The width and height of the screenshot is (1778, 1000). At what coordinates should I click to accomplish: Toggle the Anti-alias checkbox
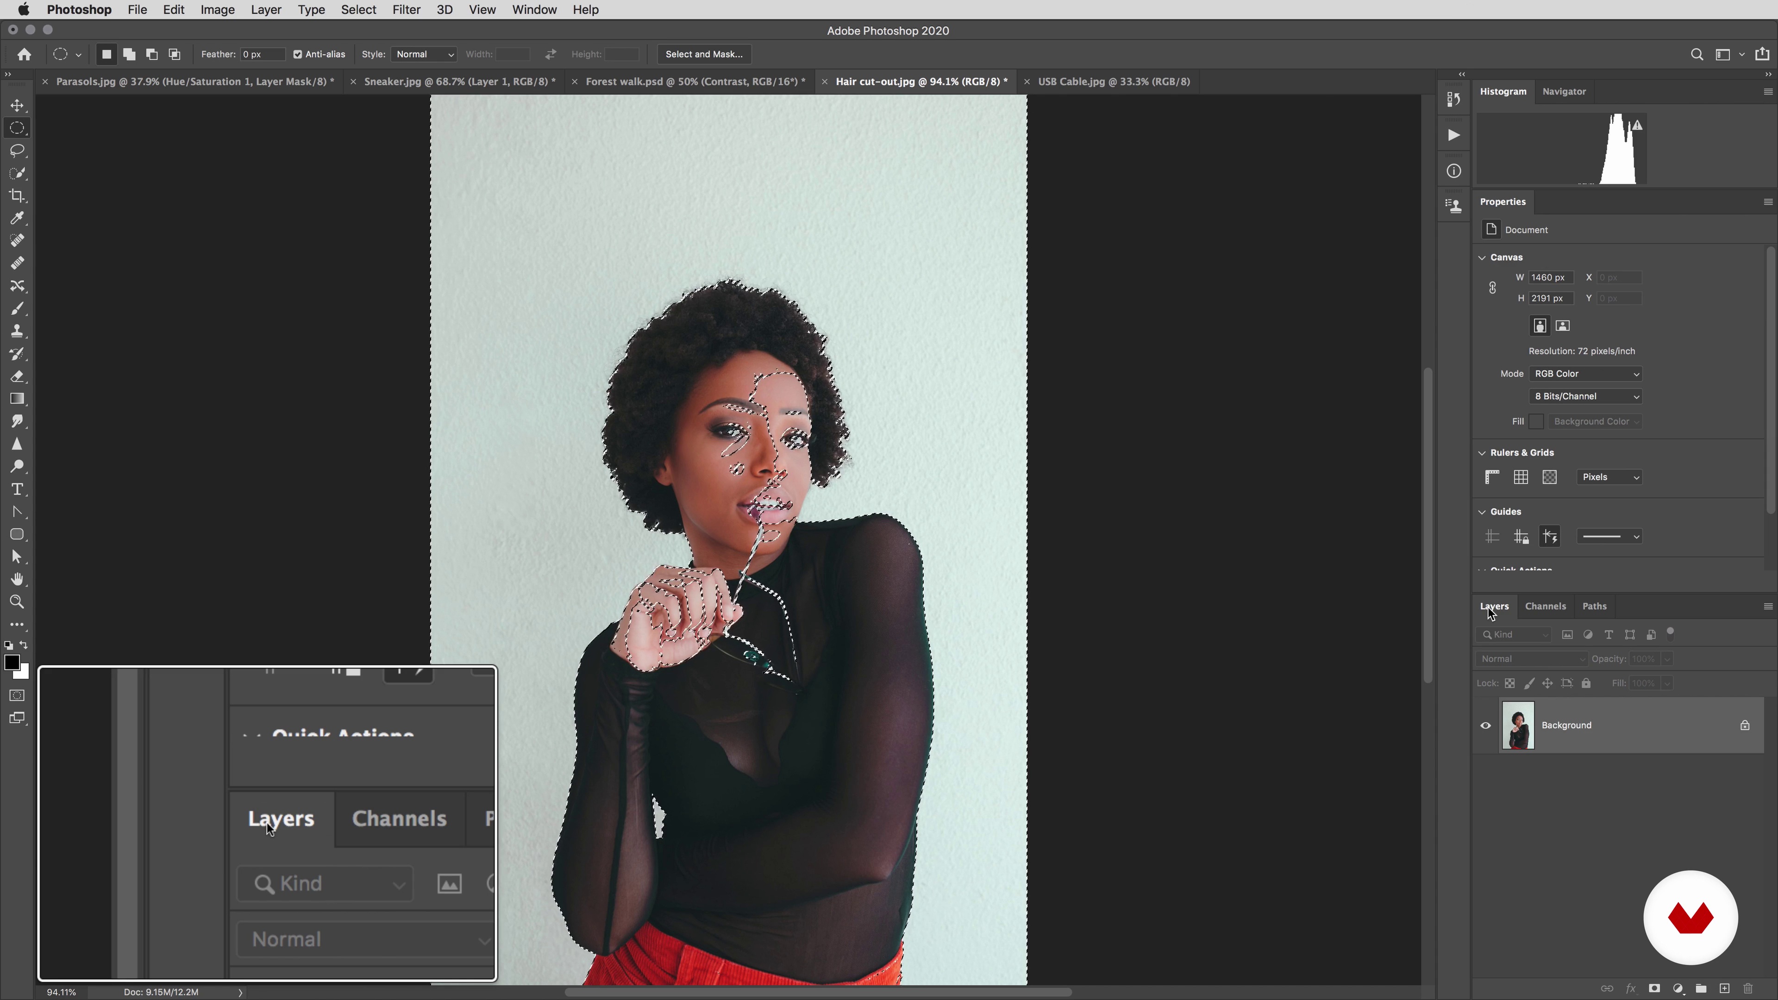click(x=298, y=55)
